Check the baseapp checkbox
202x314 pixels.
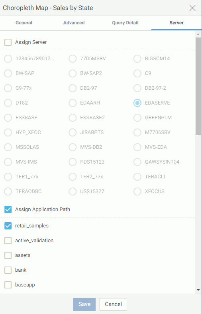click(8, 285)
